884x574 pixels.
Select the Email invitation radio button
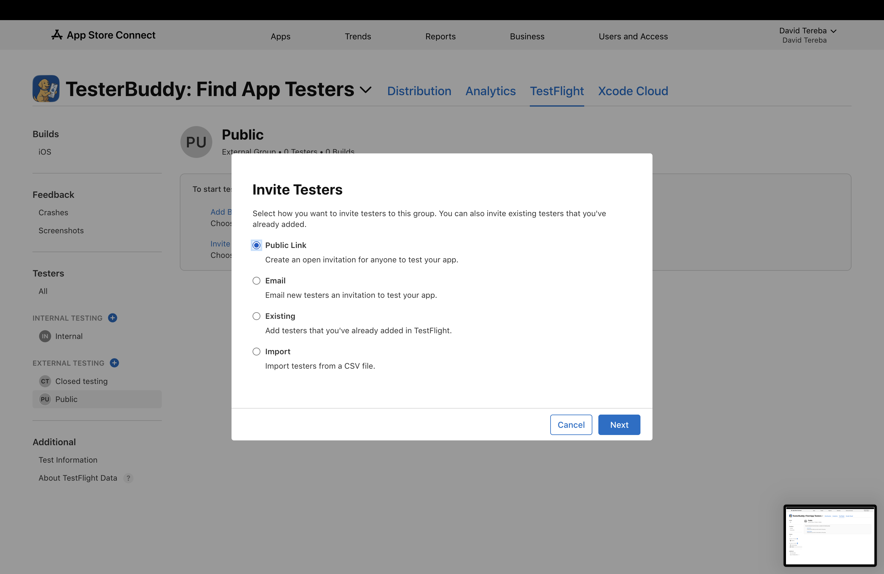(x=256, y=281)
